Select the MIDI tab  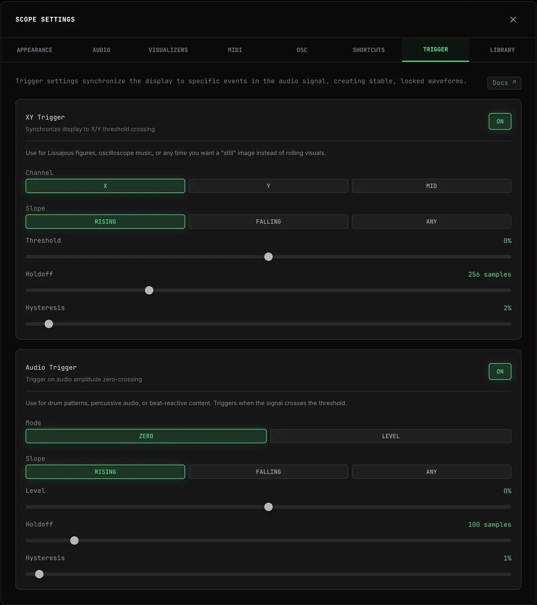pyautogui.click(x=235, y=50)
